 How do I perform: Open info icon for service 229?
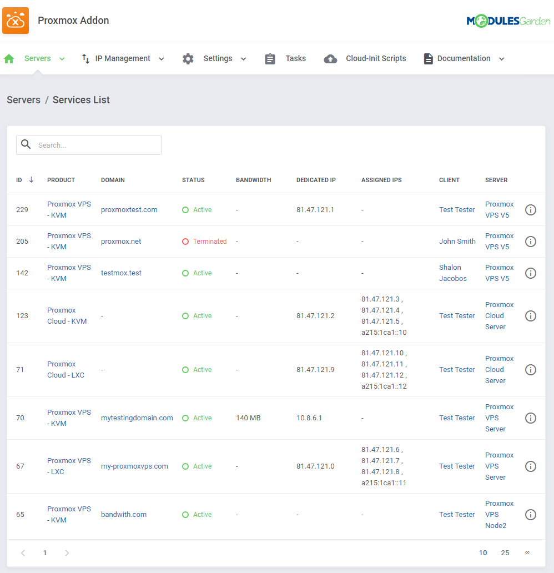[x=531, y=210]
